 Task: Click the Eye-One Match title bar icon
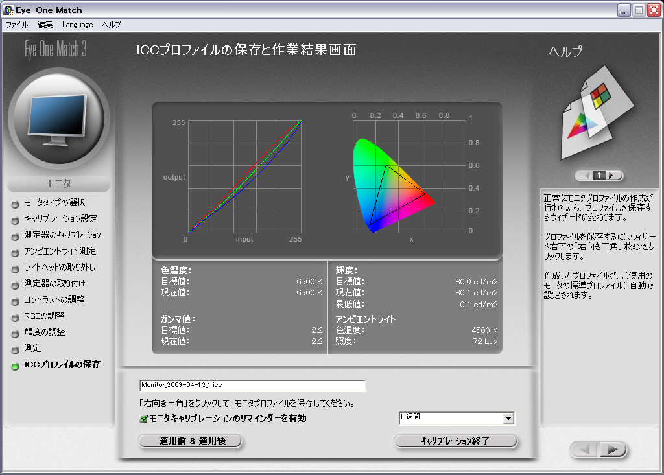[x=9, y=10]
